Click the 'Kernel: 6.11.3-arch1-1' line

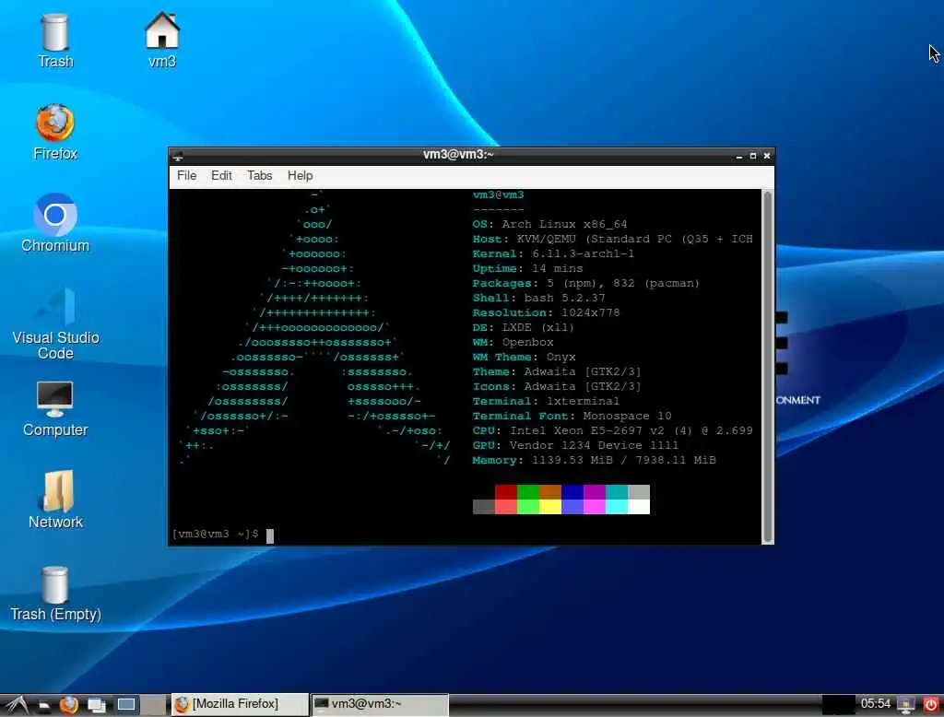(x=553, y=253)
